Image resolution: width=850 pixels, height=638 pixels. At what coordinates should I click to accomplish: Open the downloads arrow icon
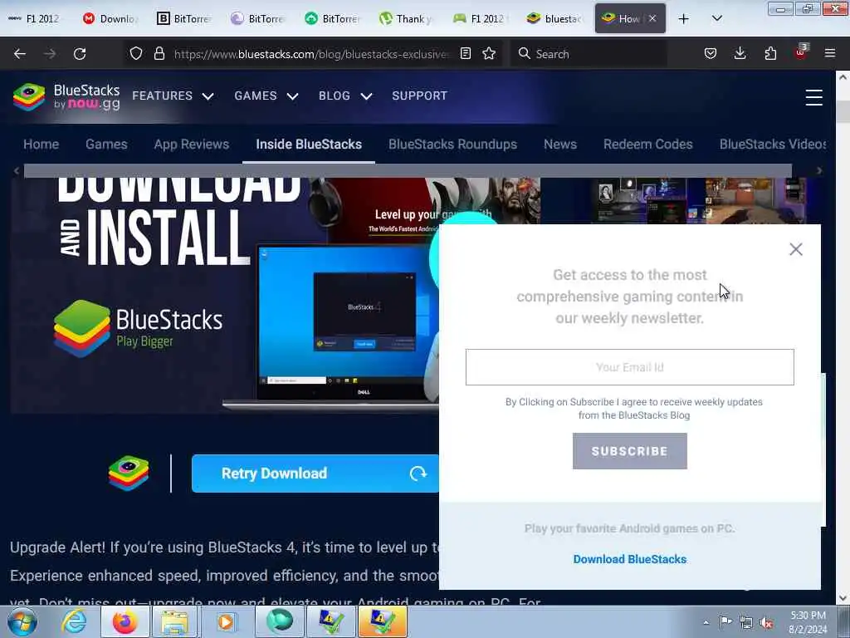point(740,53)
